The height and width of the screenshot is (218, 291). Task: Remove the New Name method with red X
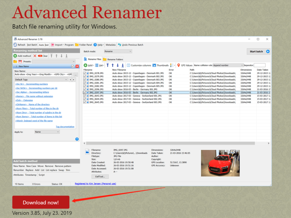tap(77, 66)
